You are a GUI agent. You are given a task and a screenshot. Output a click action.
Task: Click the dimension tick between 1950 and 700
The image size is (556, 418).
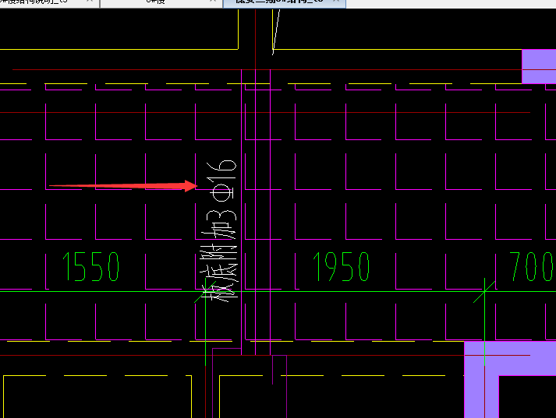click(484, 291)
